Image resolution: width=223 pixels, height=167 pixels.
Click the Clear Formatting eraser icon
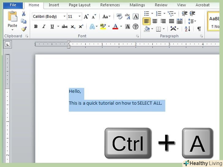click(x=119, y=16)
